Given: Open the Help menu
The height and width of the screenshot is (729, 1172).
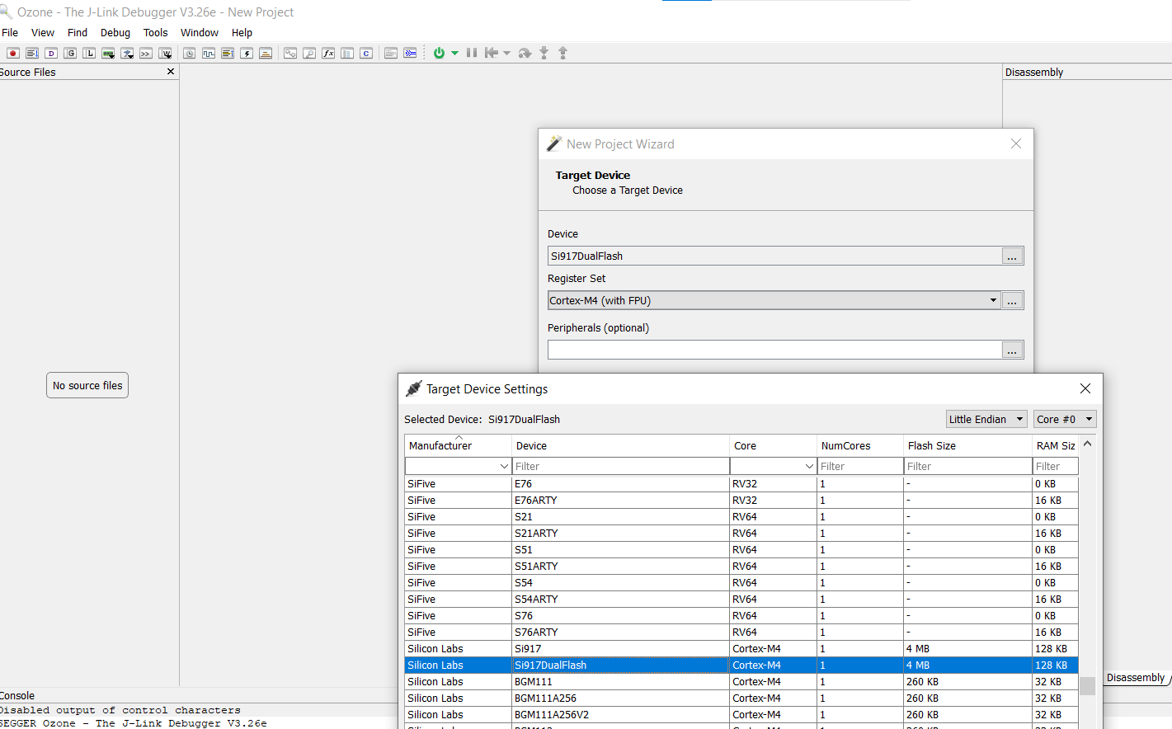Looking at the screenshot, I should [242, 33].
